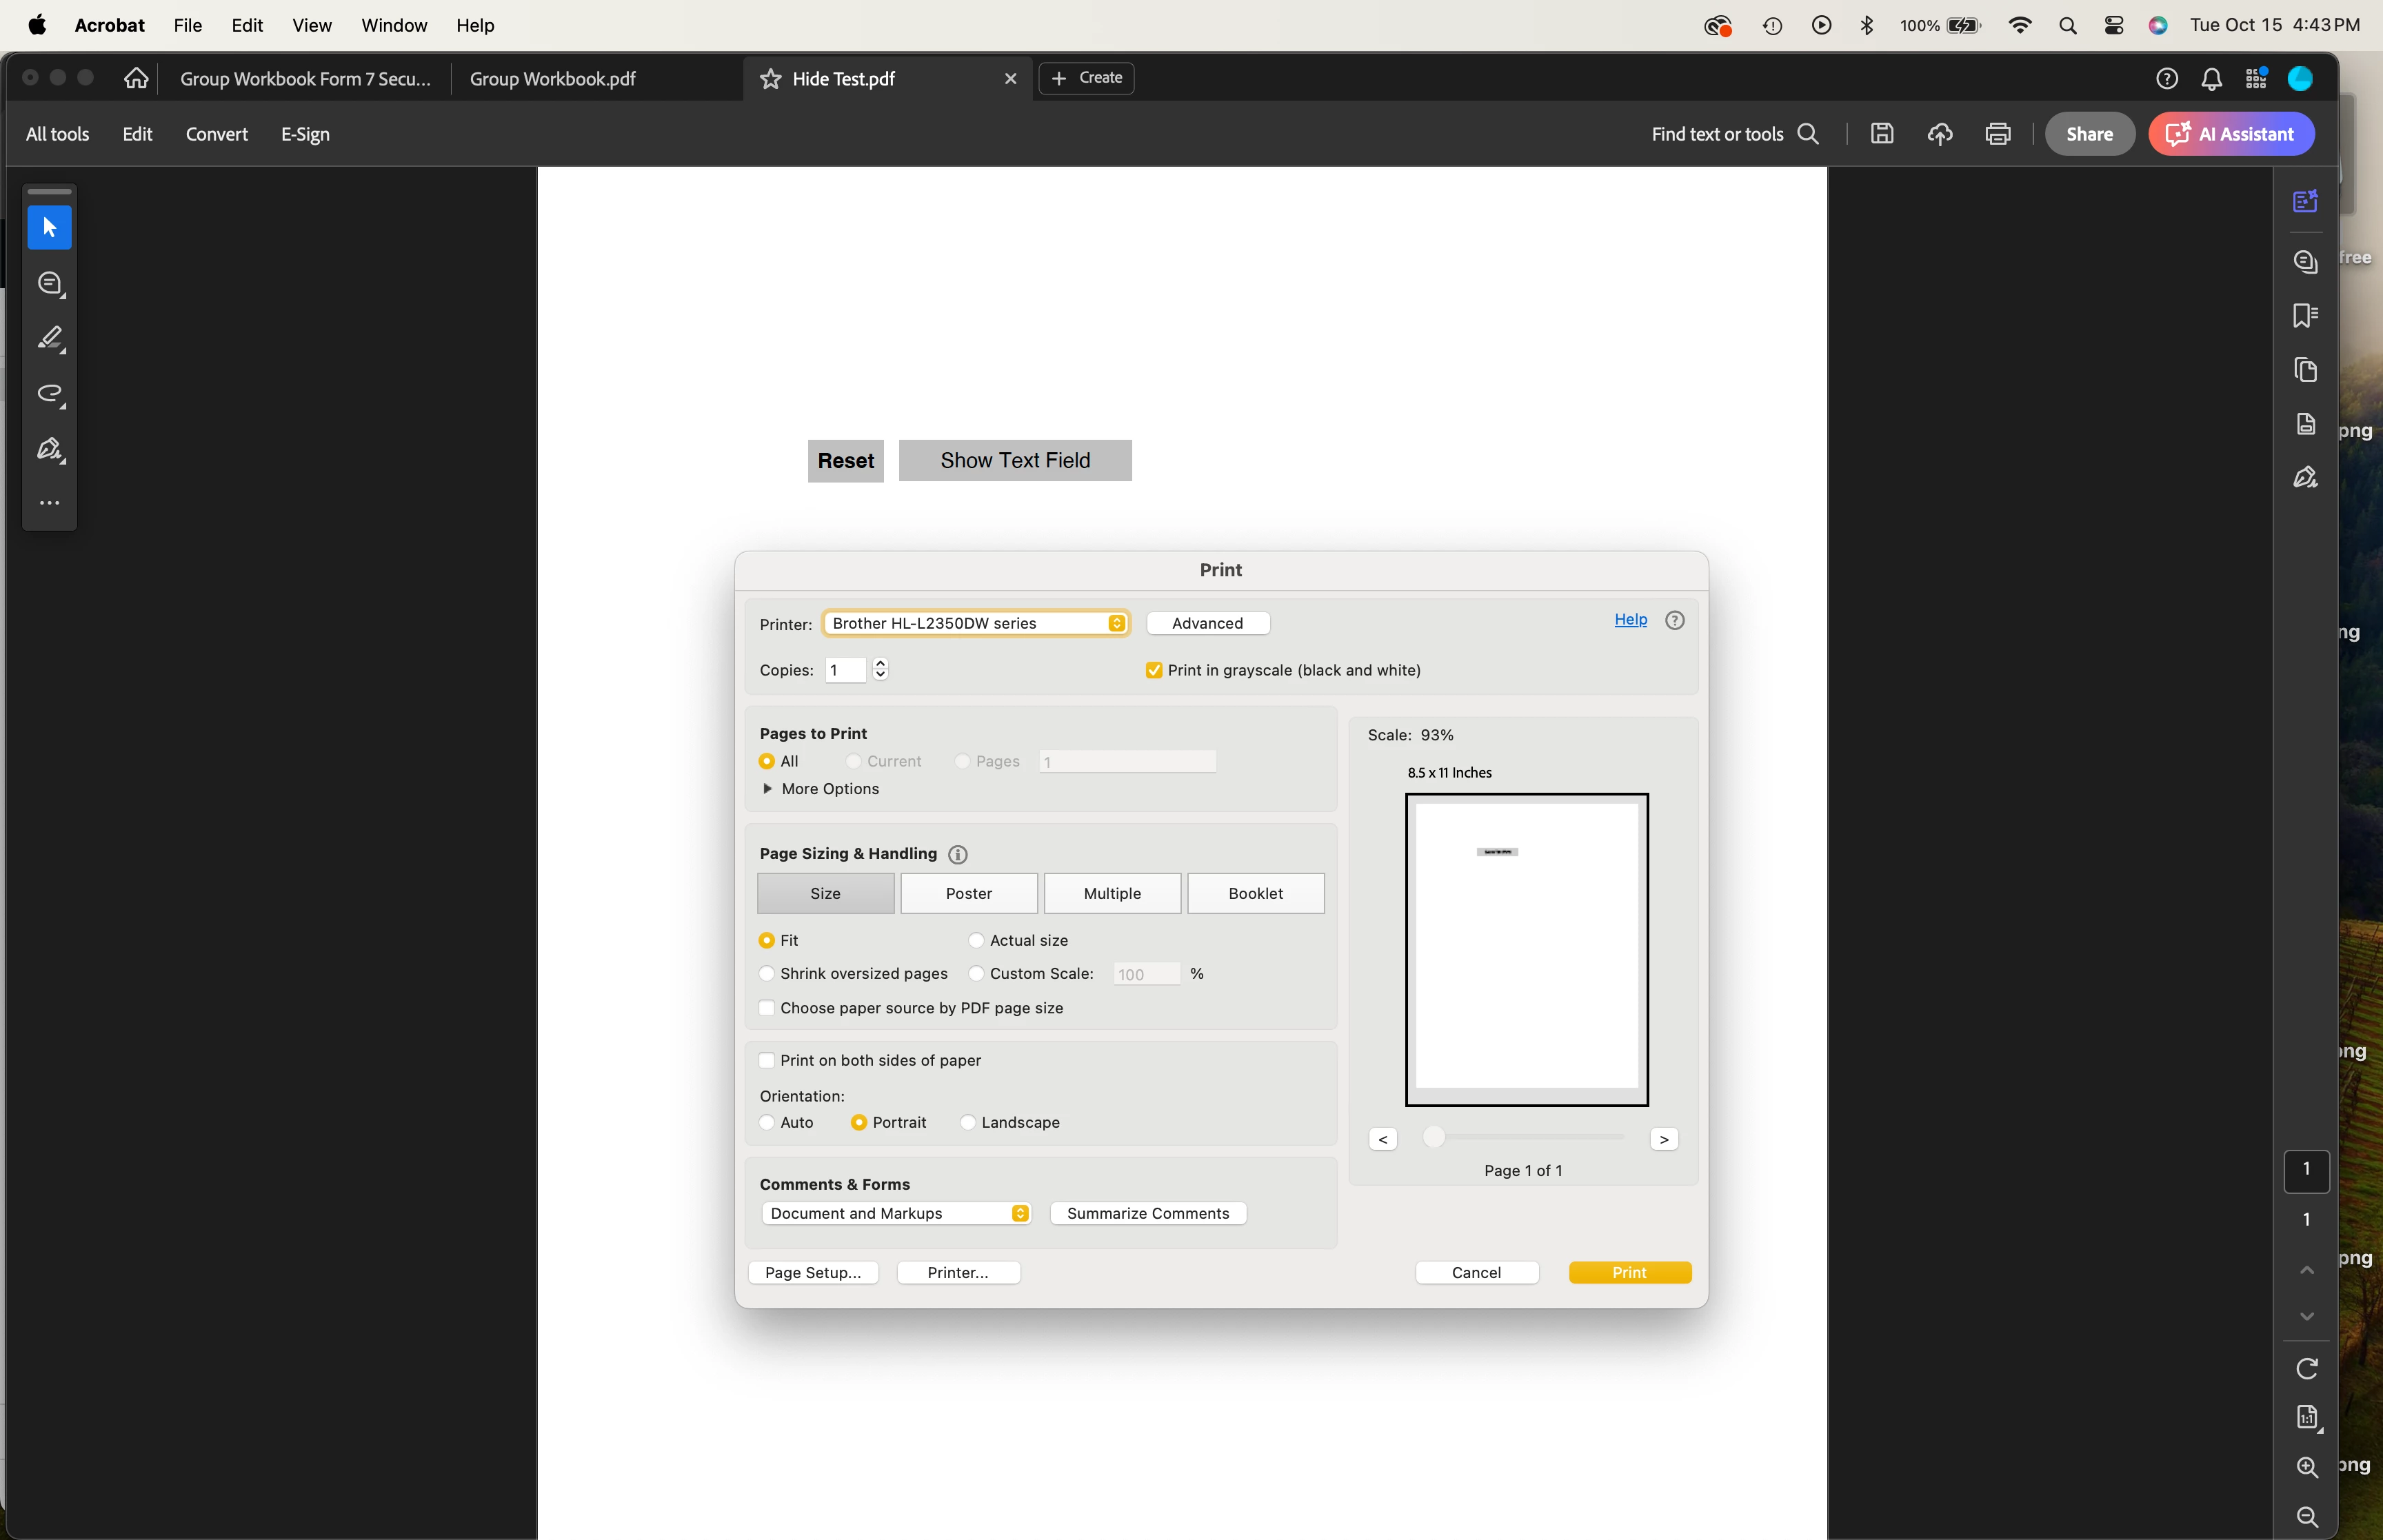
Task: Open the Window menu
Action: click(394, 25)
